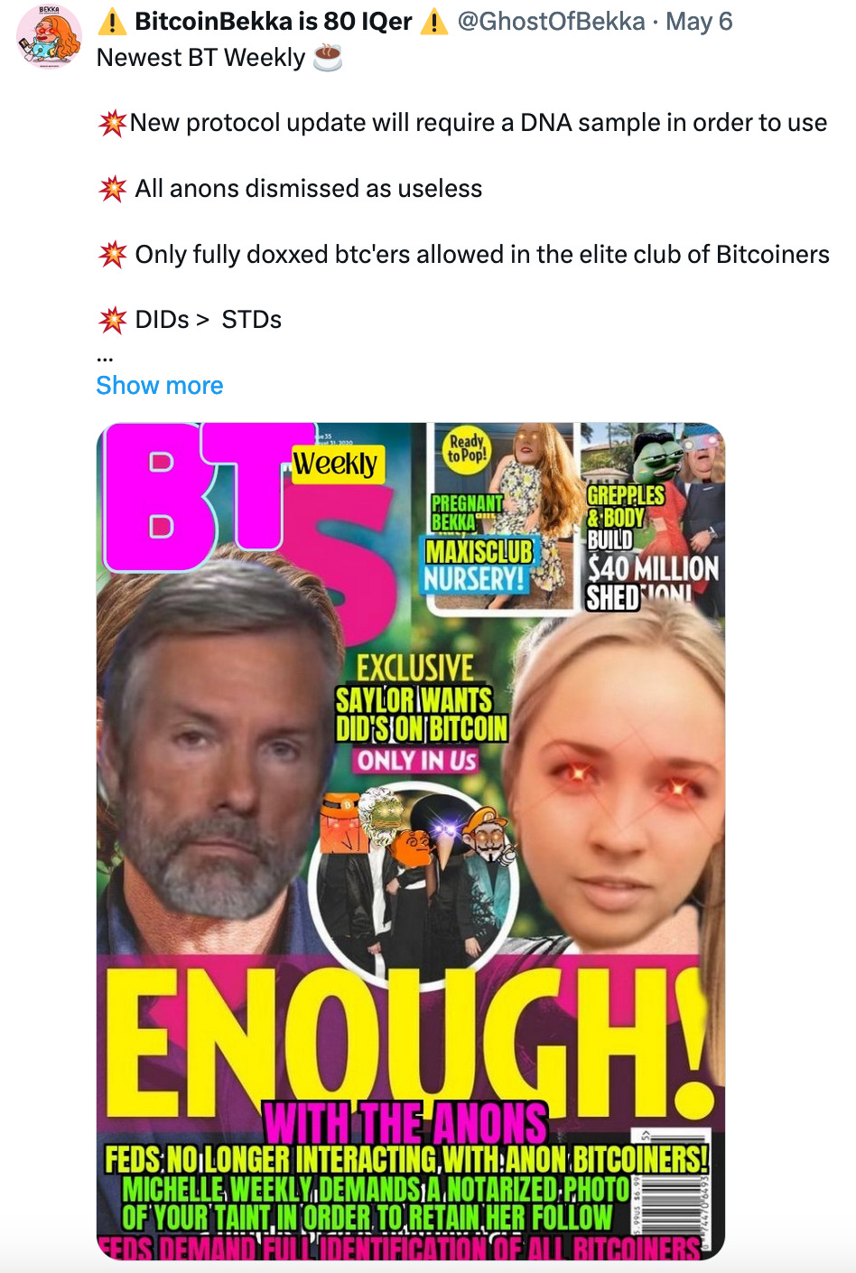The image size is (856, 1273).
Task: Open the BT Weekly magazine cover image
Action: tap(411, 841)
